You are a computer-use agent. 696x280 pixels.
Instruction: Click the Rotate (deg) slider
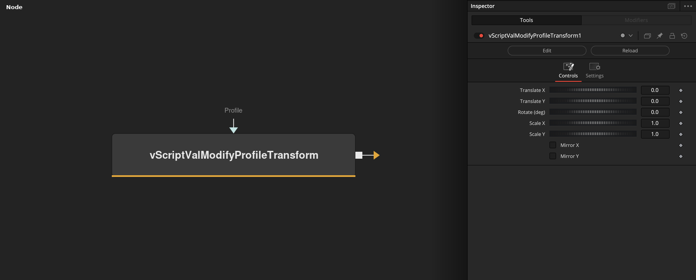pyautogui.click(x=593, y=112)
